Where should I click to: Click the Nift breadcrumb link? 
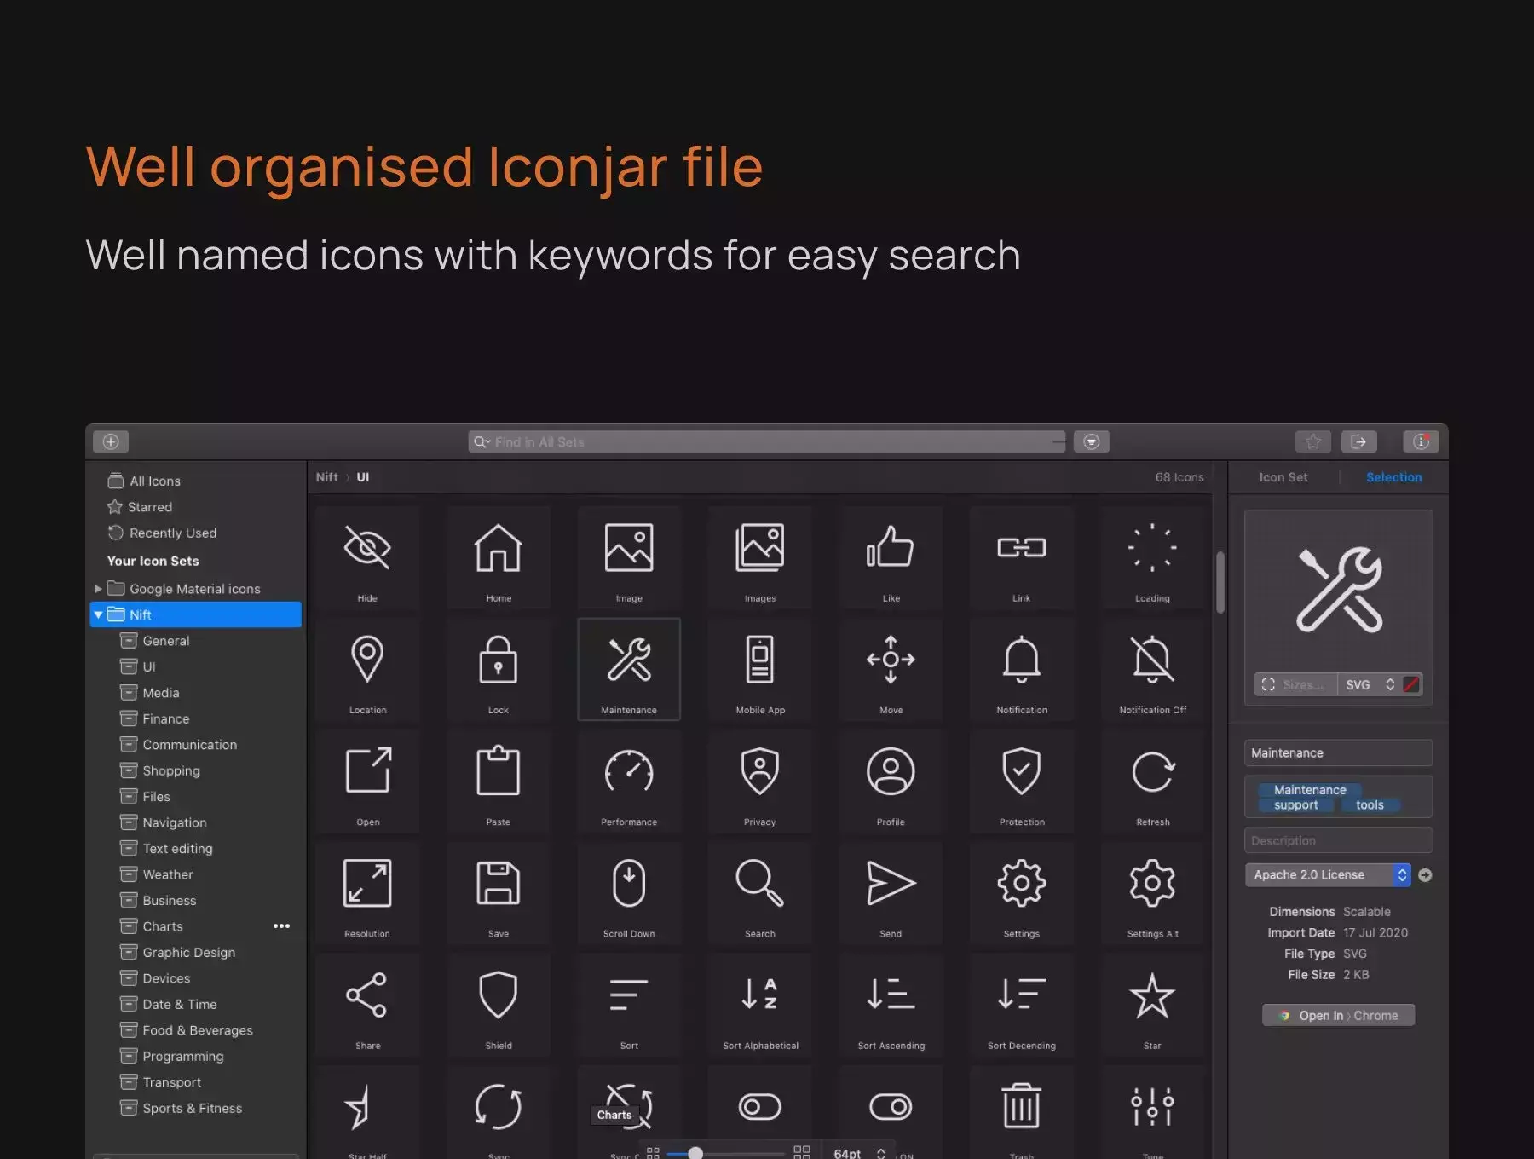[327, 477]
